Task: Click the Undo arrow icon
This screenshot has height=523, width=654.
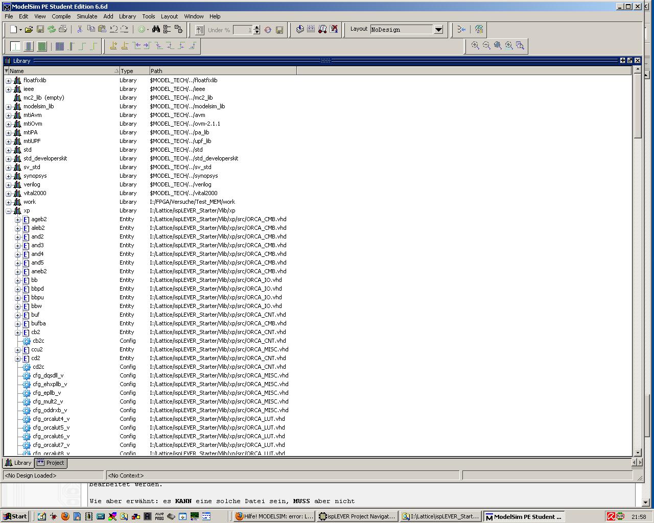Action: click(113, 30)
